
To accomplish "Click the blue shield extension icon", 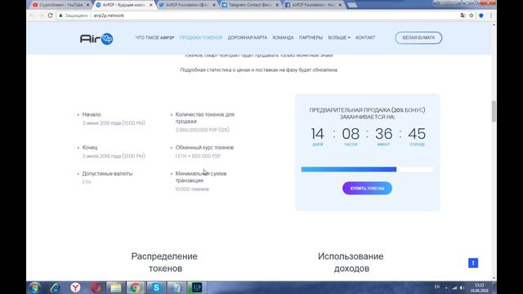I will pos(481,16).
